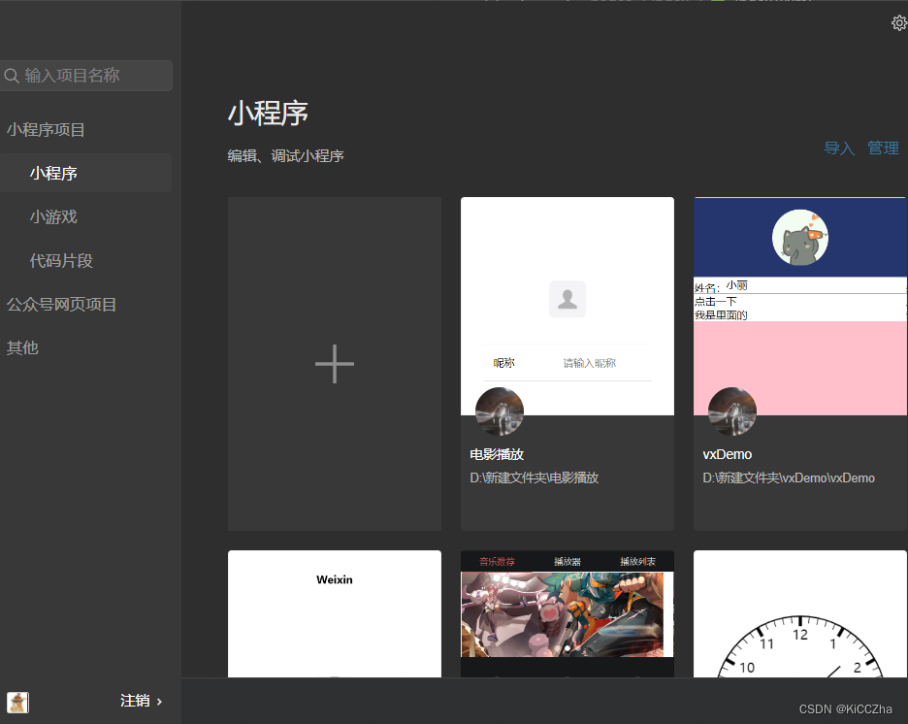Focus the 输入项目名称 search field
The width and height of the screenshot is (908, 724).
coord(85,76)
